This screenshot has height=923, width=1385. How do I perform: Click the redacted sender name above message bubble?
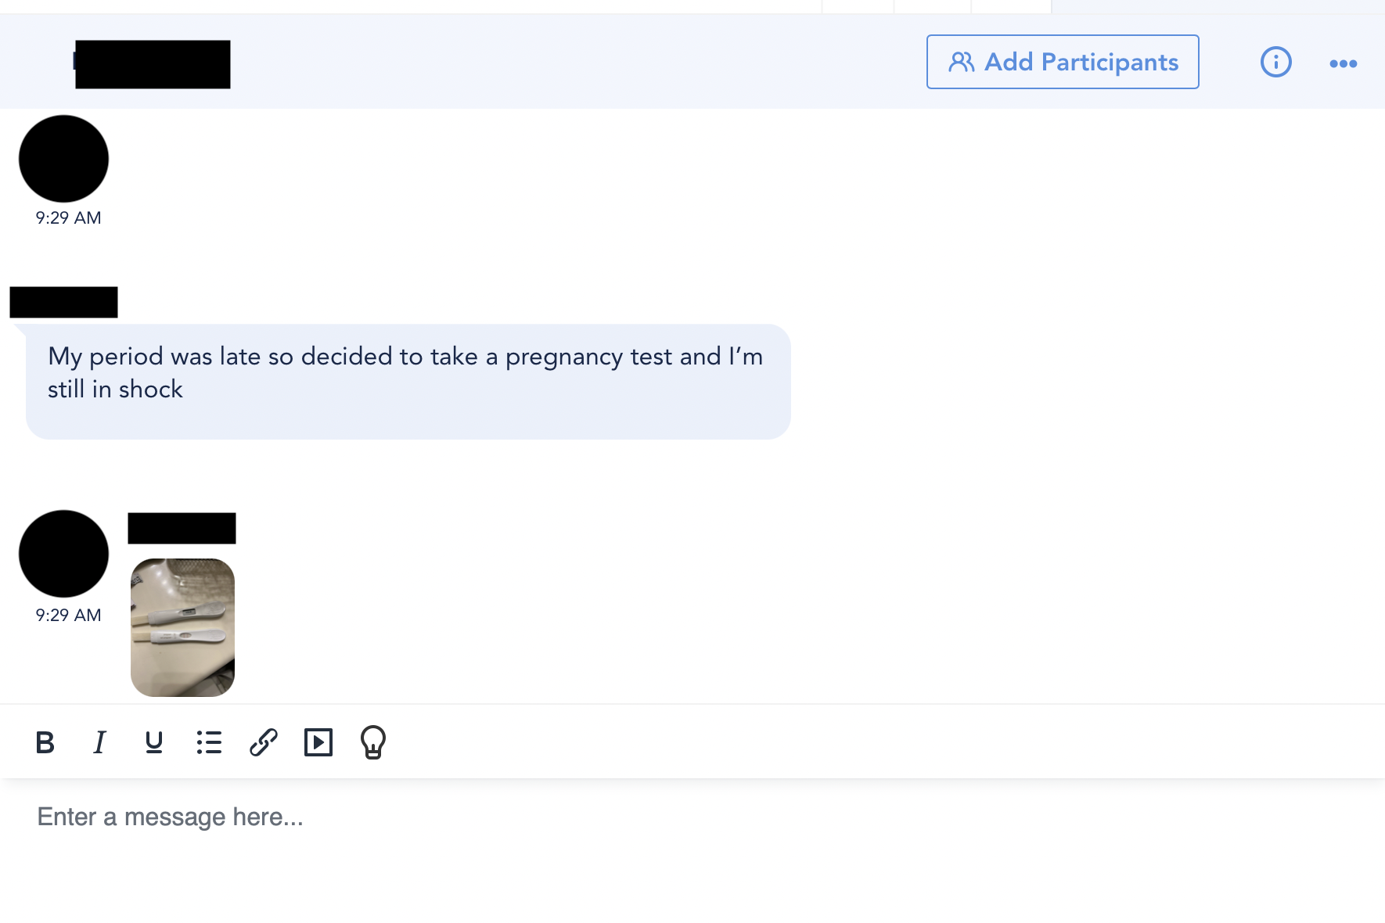coord(63,302)
